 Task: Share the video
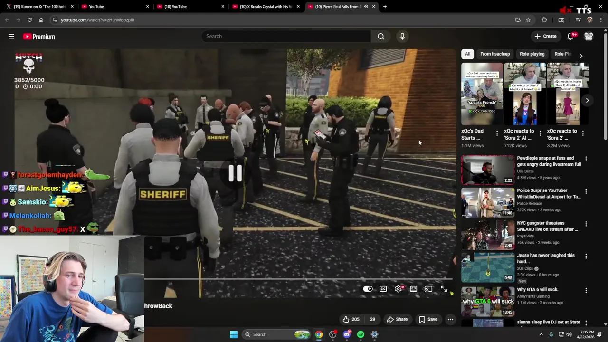pos(397,319)
